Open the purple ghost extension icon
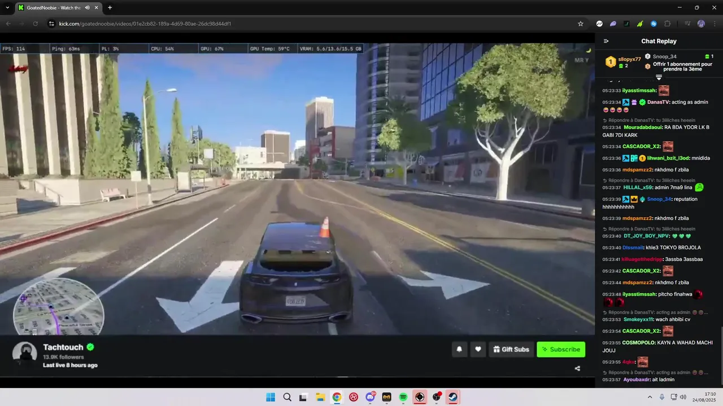 [x=613, y=24]
